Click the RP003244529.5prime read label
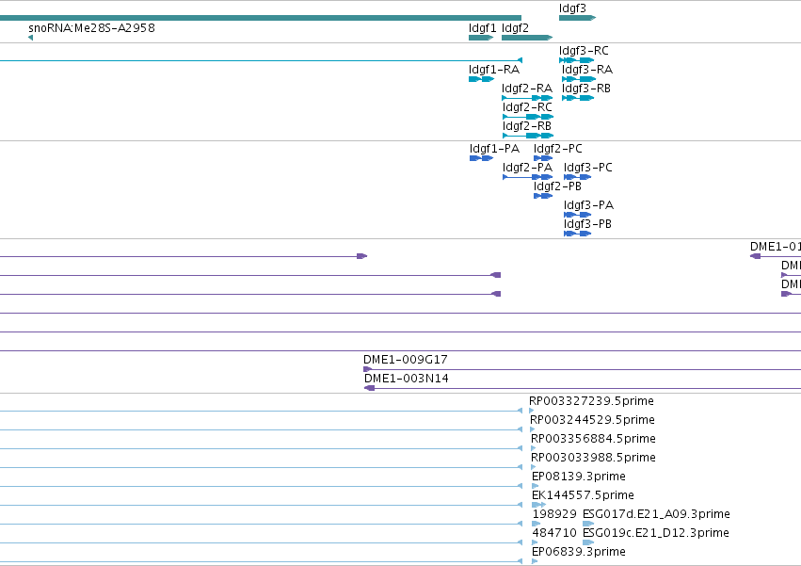 [593, 420]
